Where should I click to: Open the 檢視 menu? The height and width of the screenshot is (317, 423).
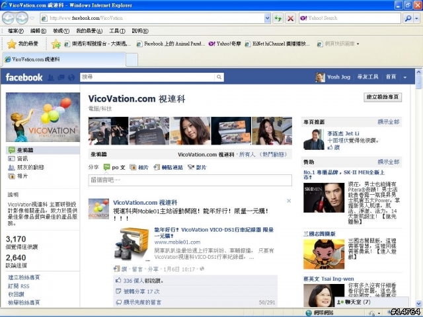[x=61, y=31]
